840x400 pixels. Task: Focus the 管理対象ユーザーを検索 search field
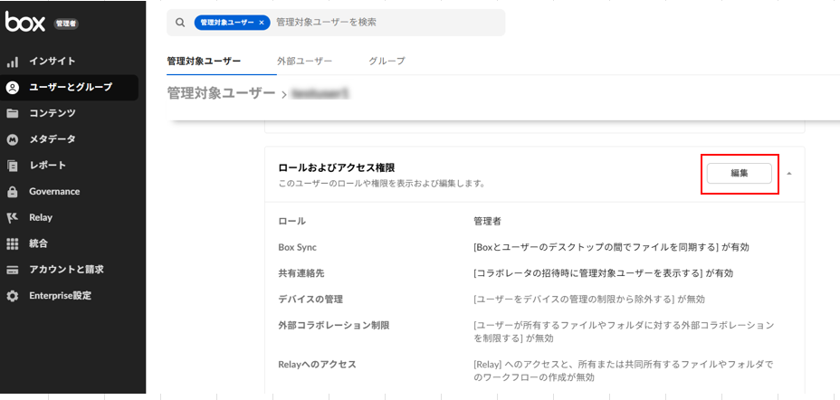click(385, 23)
